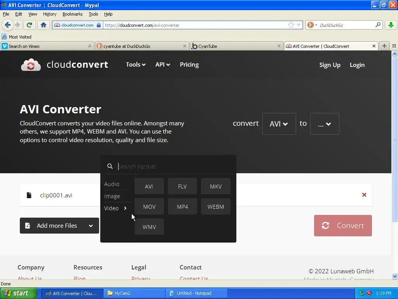Click the Login link
The image size is (398, 299).
click(357, 65)
